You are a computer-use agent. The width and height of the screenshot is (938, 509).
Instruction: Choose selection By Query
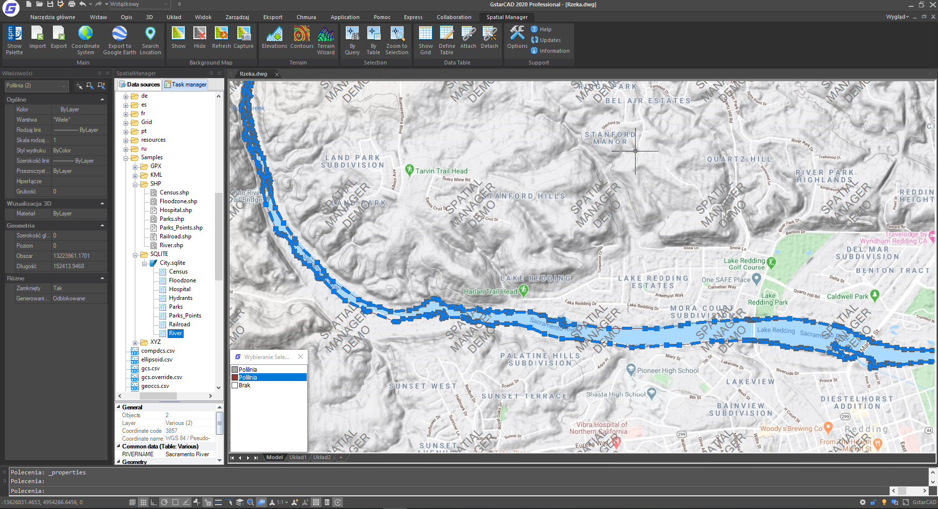point(352,40)
